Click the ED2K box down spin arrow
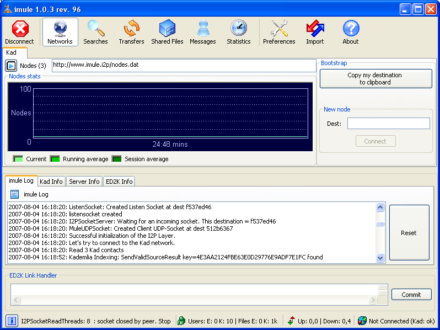Viewport: 440px width, 330px height. pos(383,292)
